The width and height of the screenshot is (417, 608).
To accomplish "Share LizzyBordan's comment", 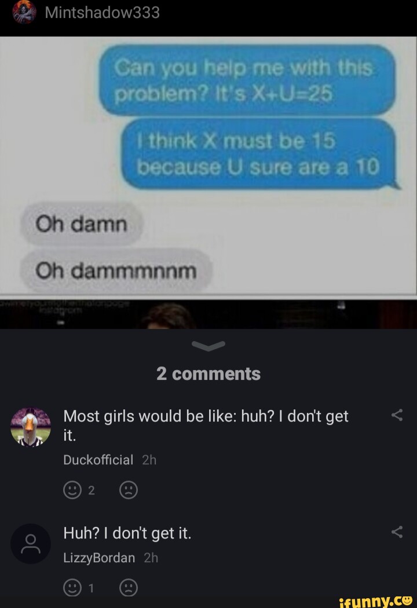I will [397, 532].
